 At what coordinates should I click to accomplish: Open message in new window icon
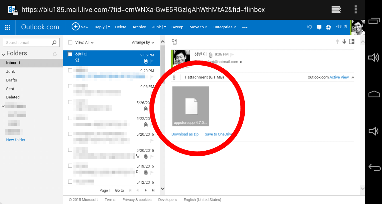tap(352, 41)
